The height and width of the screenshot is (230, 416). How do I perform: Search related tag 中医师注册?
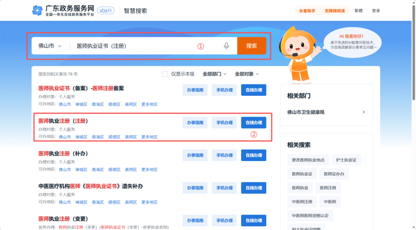click(x=302, y=202)
